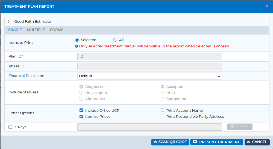
Task: Open the Forms tab
Action: [57, 30]
